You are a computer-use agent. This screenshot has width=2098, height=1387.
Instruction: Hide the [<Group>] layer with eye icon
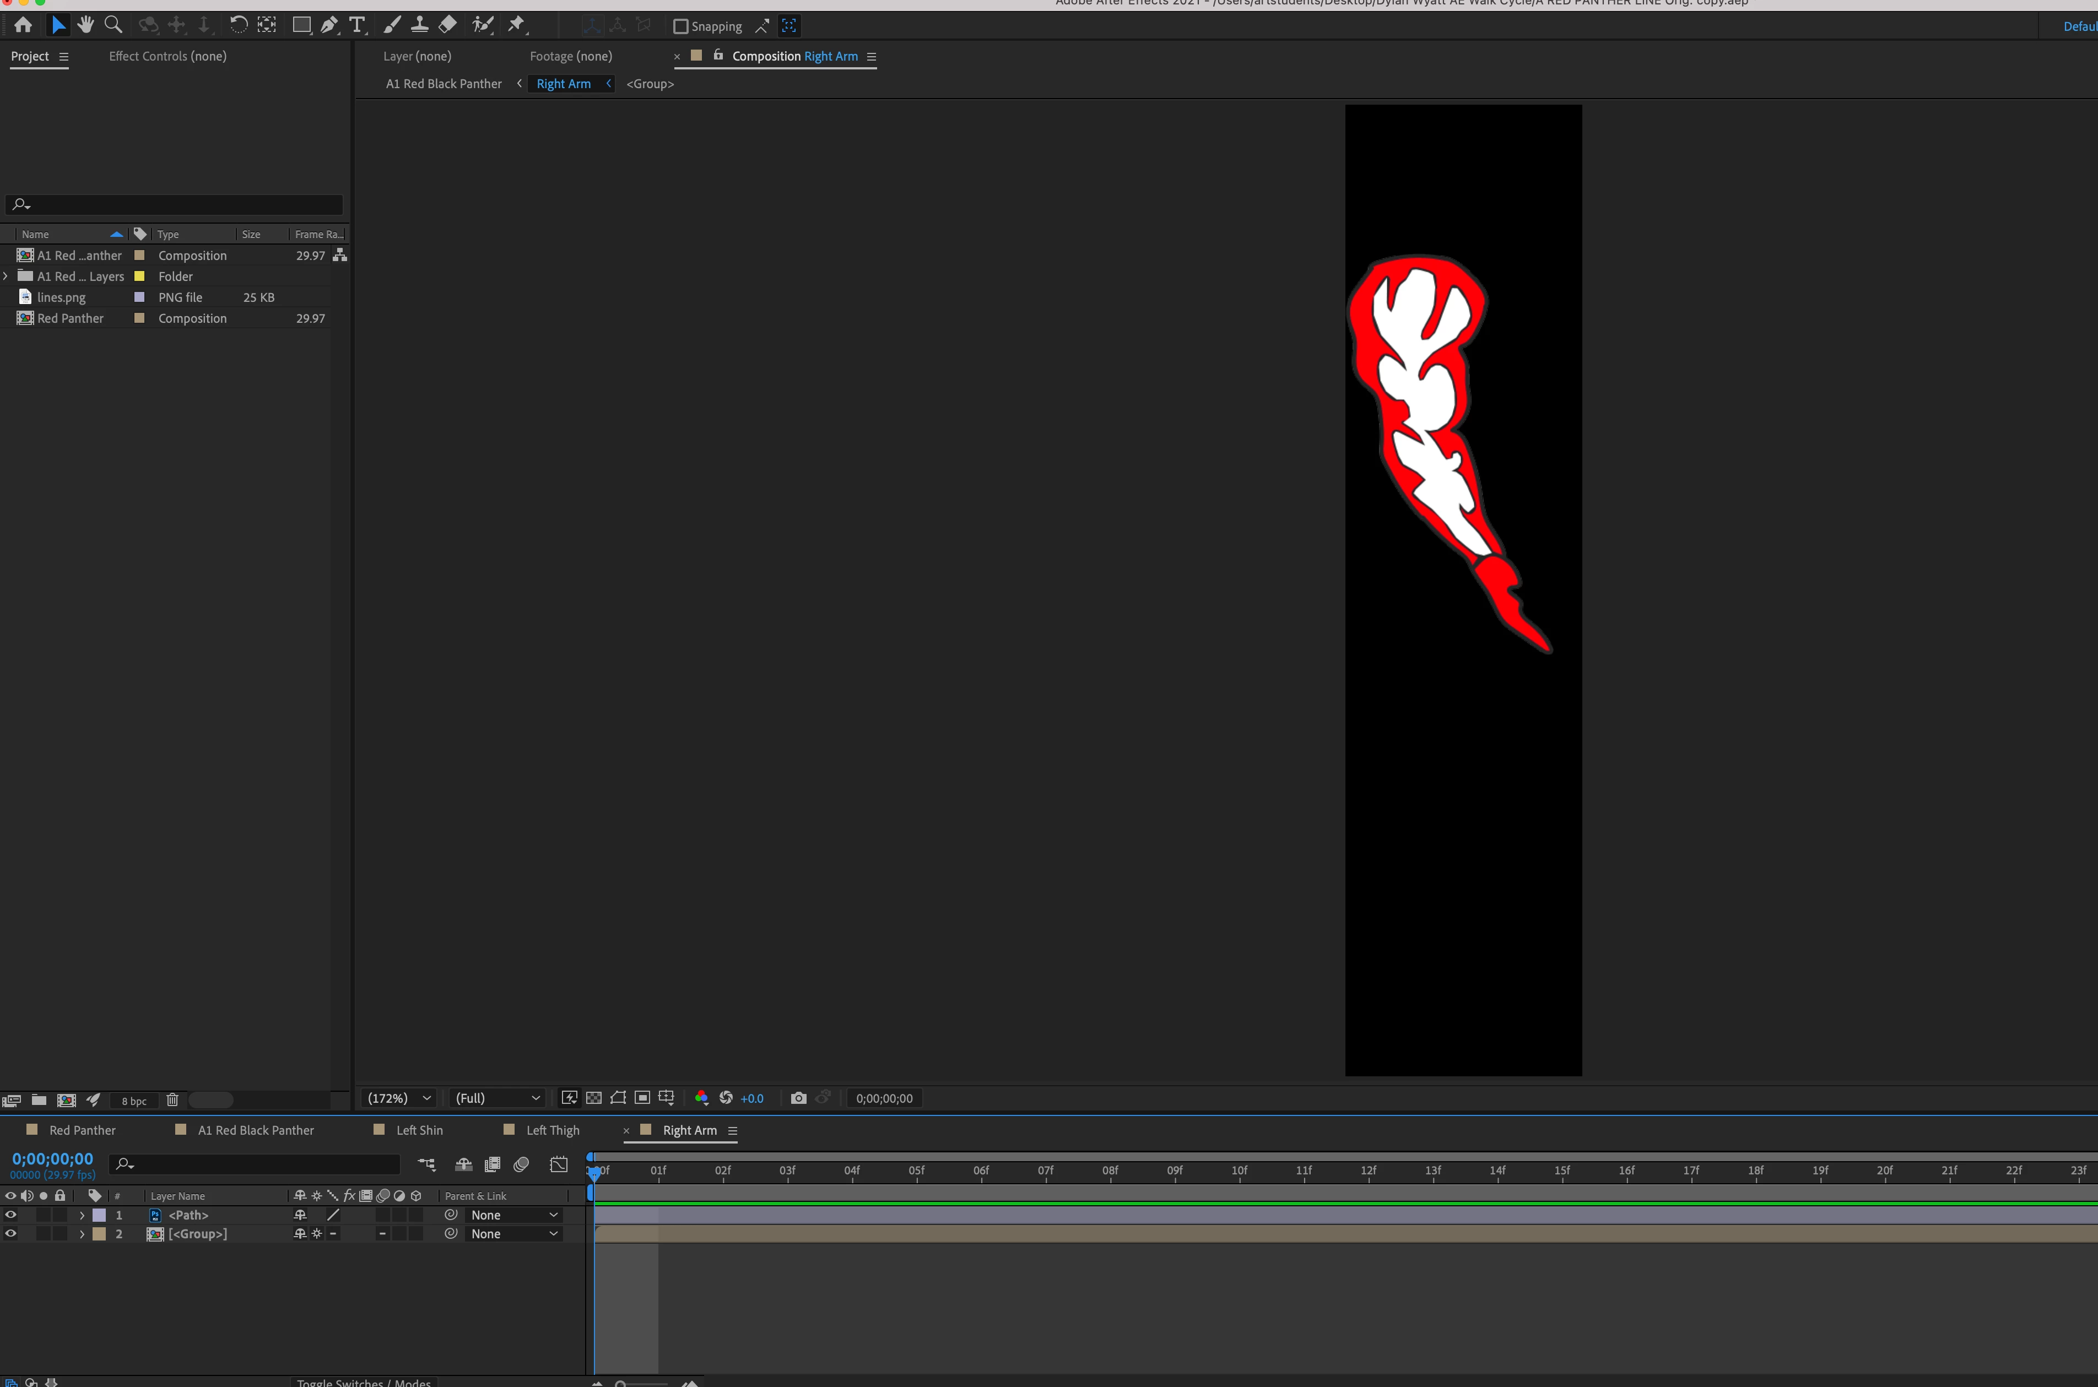(10, 1233)
